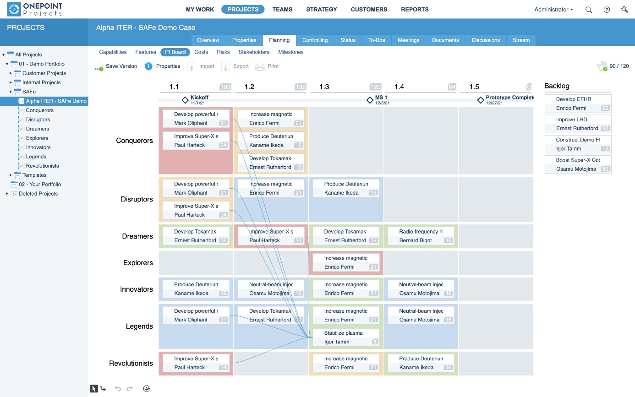Click the Kickoff milestone diamond
Viewport: 635px width, 397px height.
click(x=185, y=100)
